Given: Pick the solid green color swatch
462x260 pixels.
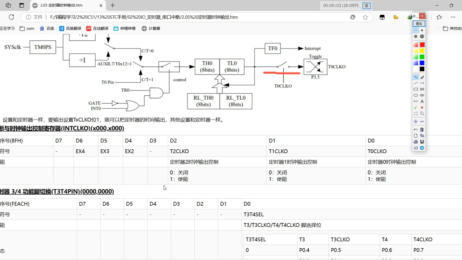Looking at the screenshot, I should (x=422, y=57).
